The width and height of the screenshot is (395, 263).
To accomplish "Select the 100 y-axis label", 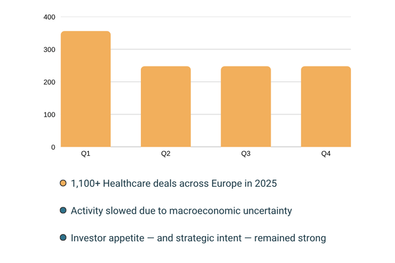I will 49,115.
